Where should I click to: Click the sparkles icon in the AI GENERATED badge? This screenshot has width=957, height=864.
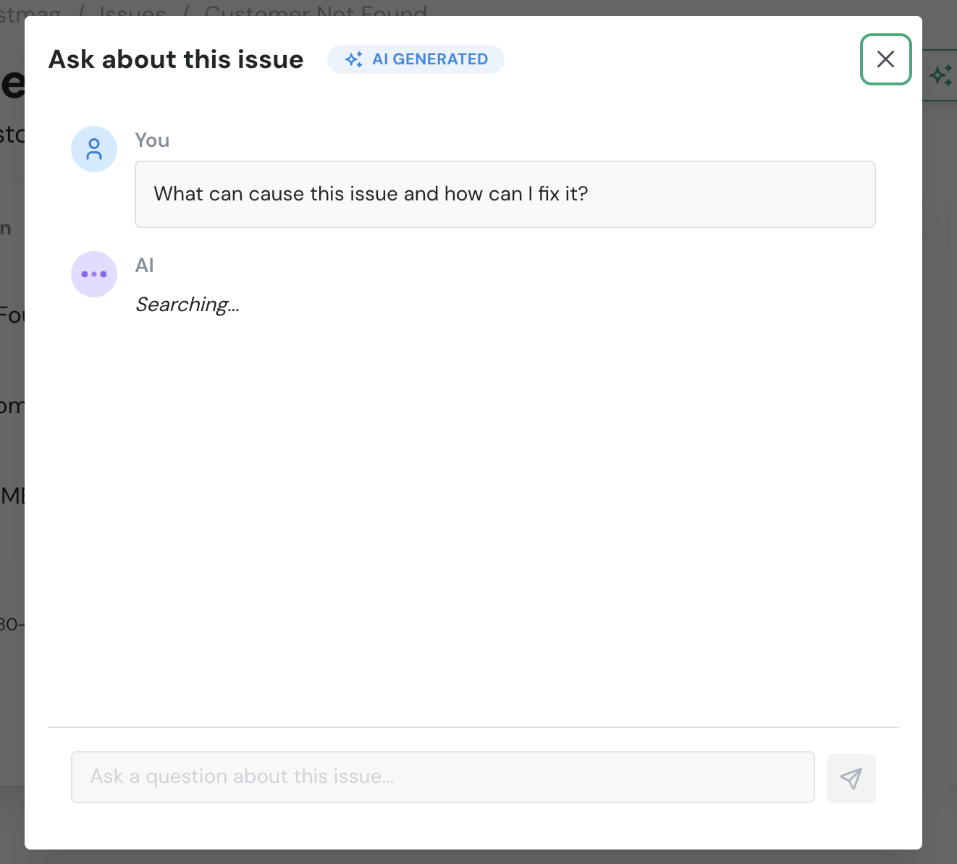click(x=354, y=59)
